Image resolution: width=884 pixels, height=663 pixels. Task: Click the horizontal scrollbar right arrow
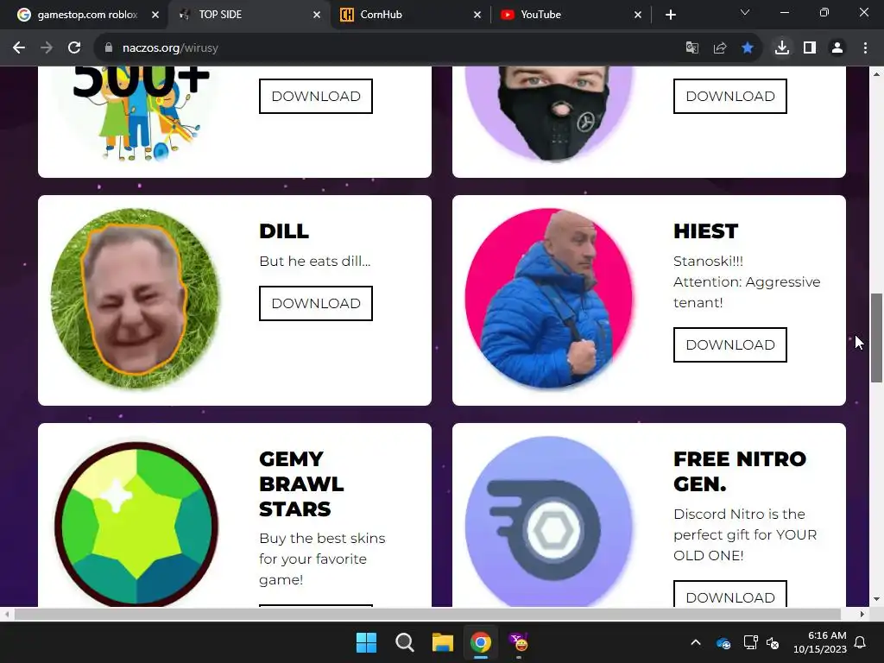point(862,614)
